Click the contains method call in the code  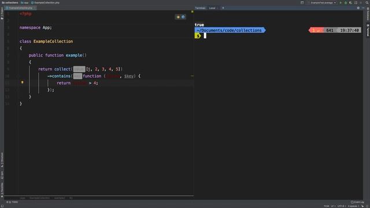pos(61,76)
